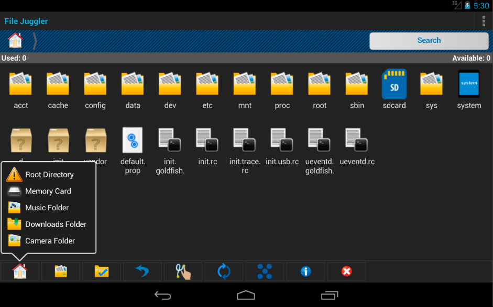Open the config folder
The height and width of the screenshot is (307, 493).
95,90
